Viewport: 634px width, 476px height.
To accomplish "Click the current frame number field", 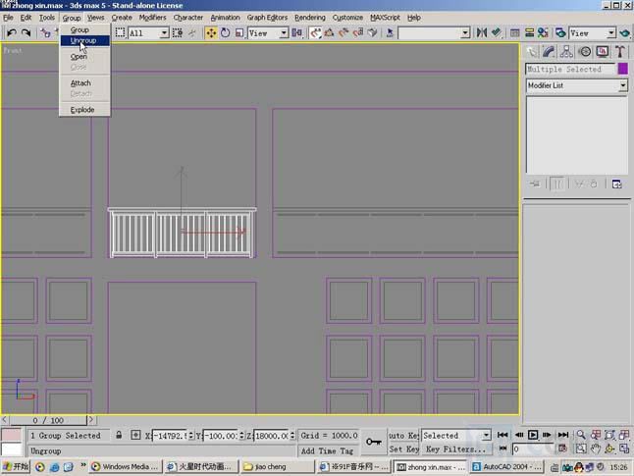I will tap(533, 449).
